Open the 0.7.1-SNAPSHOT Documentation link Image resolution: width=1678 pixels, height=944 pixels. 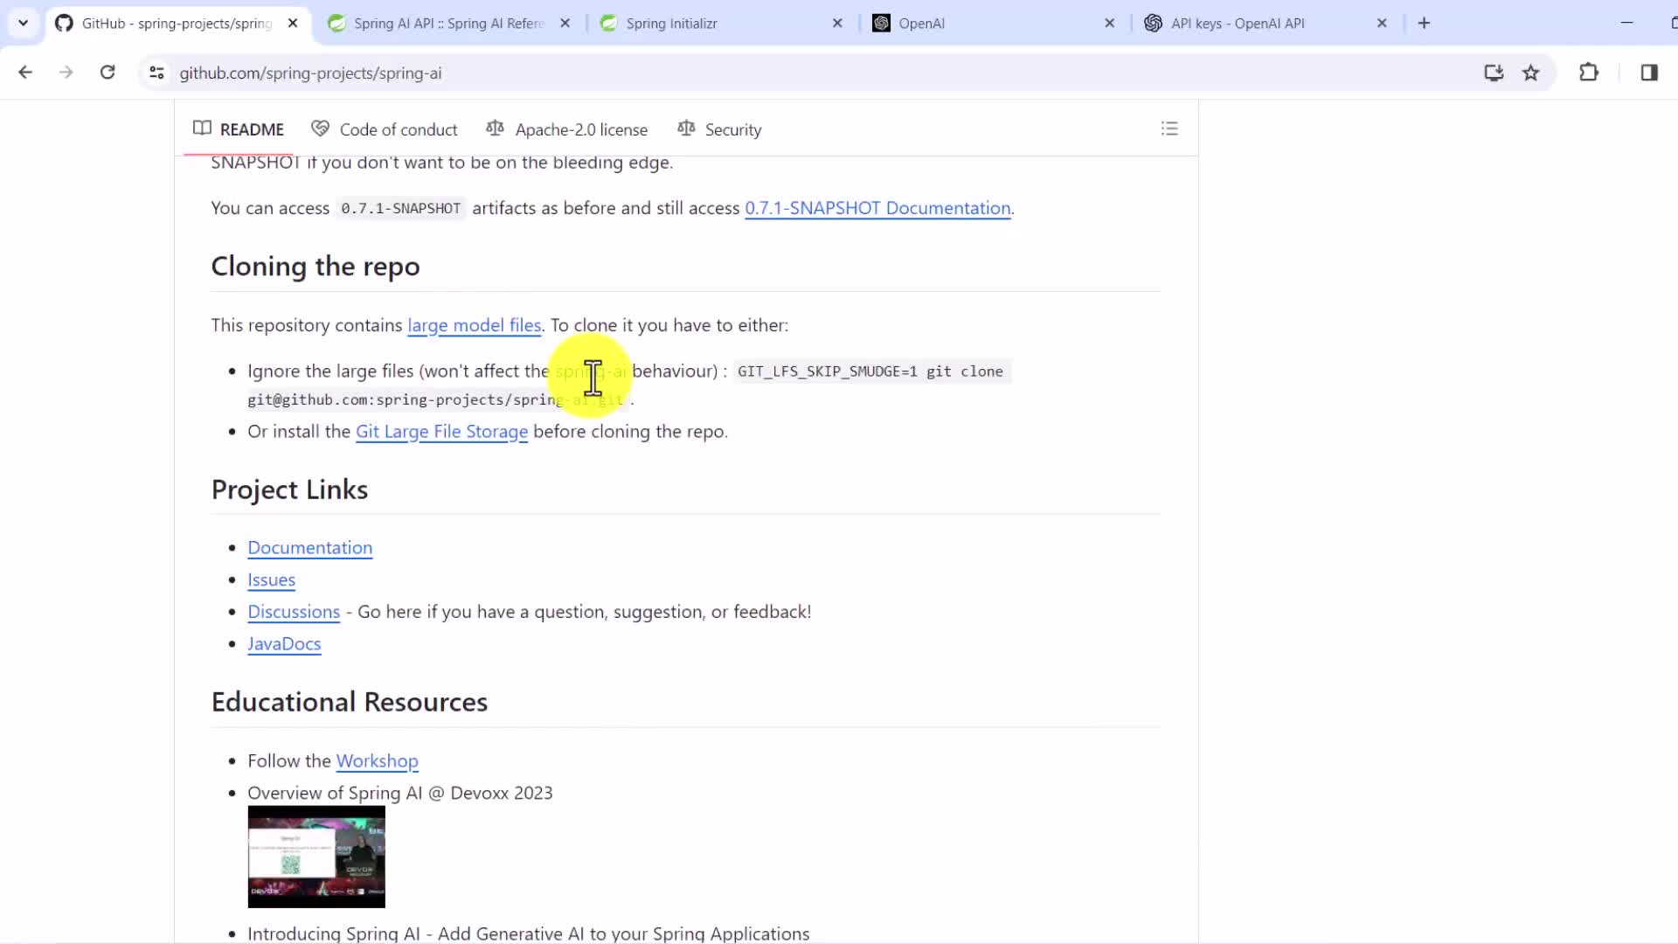[877, 208]
